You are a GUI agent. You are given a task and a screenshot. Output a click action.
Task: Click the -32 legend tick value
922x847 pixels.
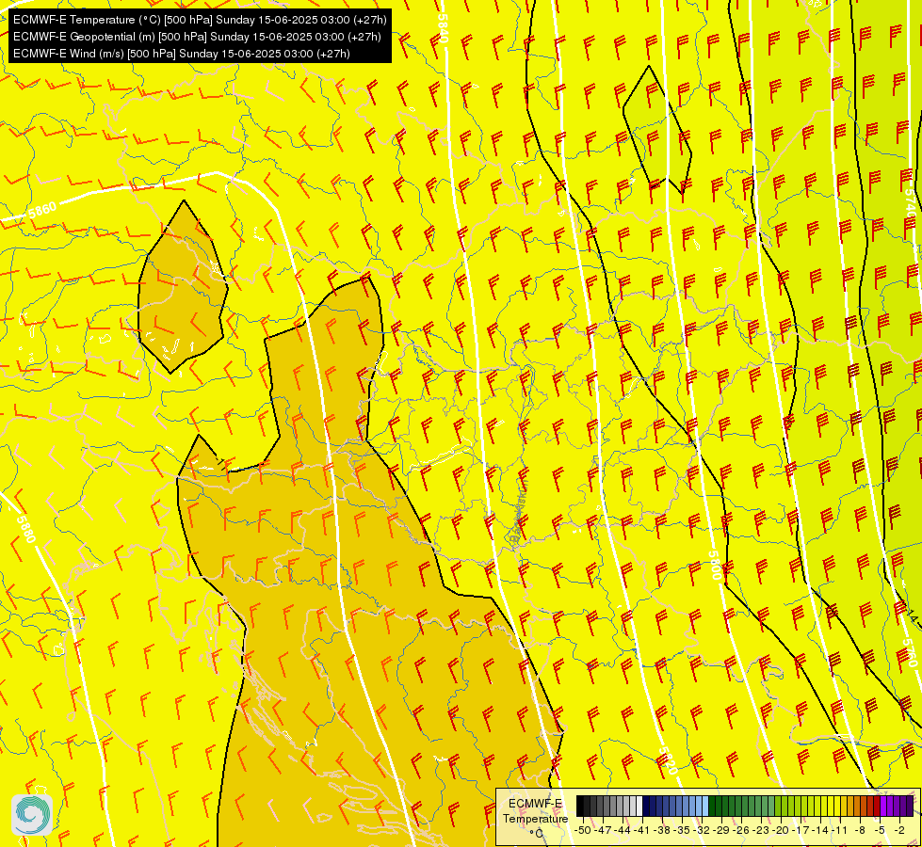click(x=702, y=830)
